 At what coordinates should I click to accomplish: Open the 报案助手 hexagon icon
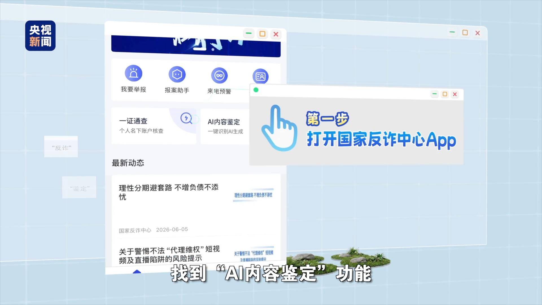[x=177, y=75]
